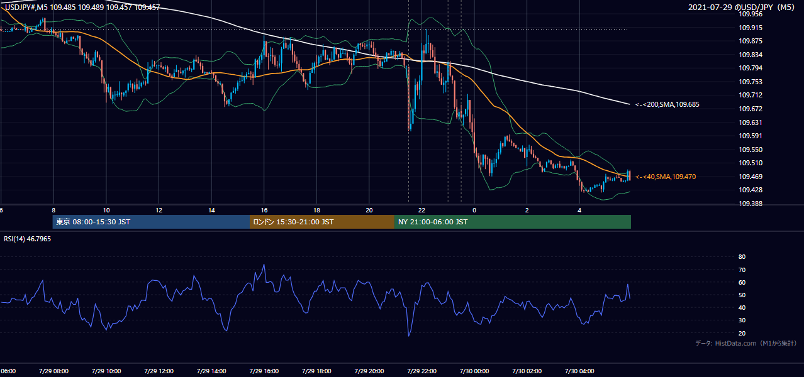Click RSI scale value 70
This screenshot has height=377, width=804.
(x=742, y=270)
